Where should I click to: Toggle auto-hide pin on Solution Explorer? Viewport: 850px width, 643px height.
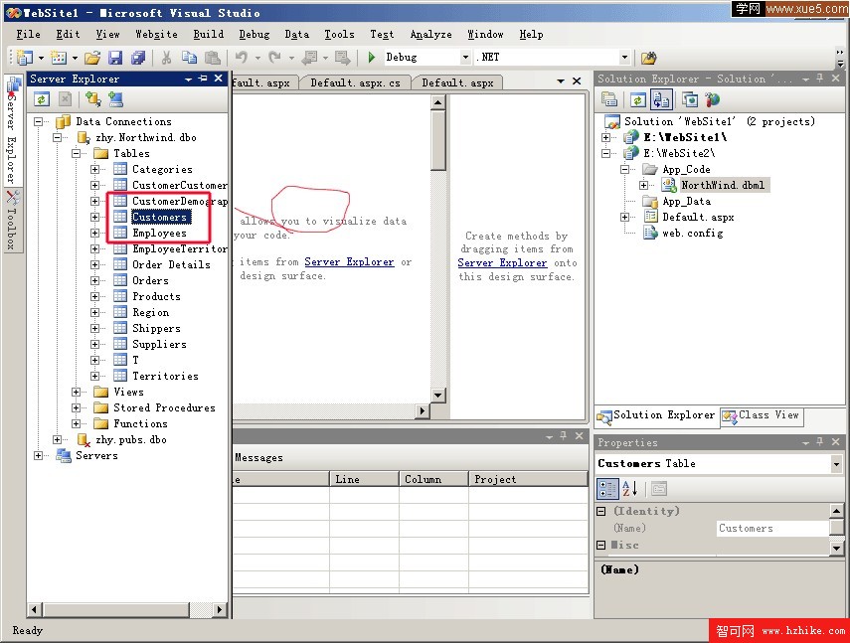click(x=820, y=79)
